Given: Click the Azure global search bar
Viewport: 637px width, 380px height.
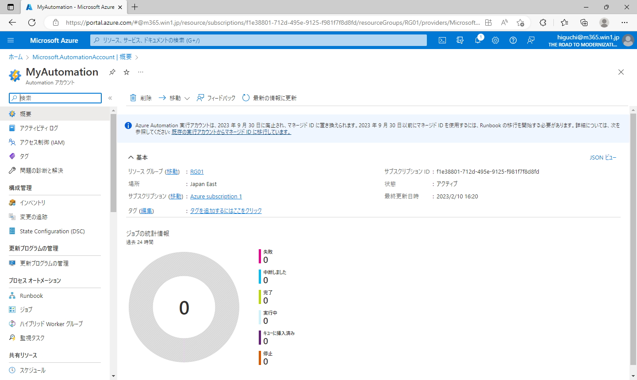Looking at the screenshot, I should pos(258,40).
